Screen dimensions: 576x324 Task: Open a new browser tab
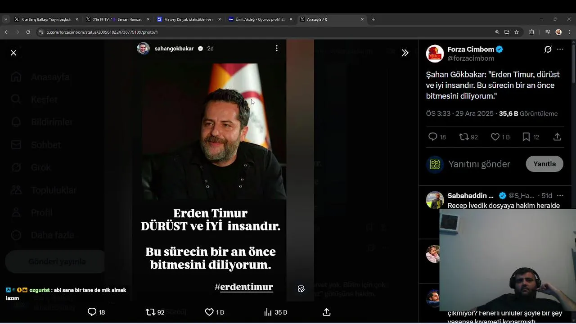373,19
